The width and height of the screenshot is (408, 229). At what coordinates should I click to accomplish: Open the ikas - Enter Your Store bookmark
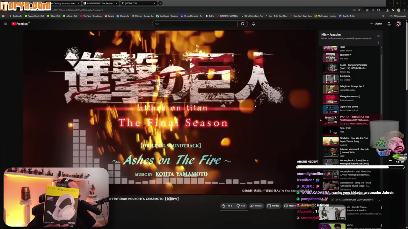(276, 16)
